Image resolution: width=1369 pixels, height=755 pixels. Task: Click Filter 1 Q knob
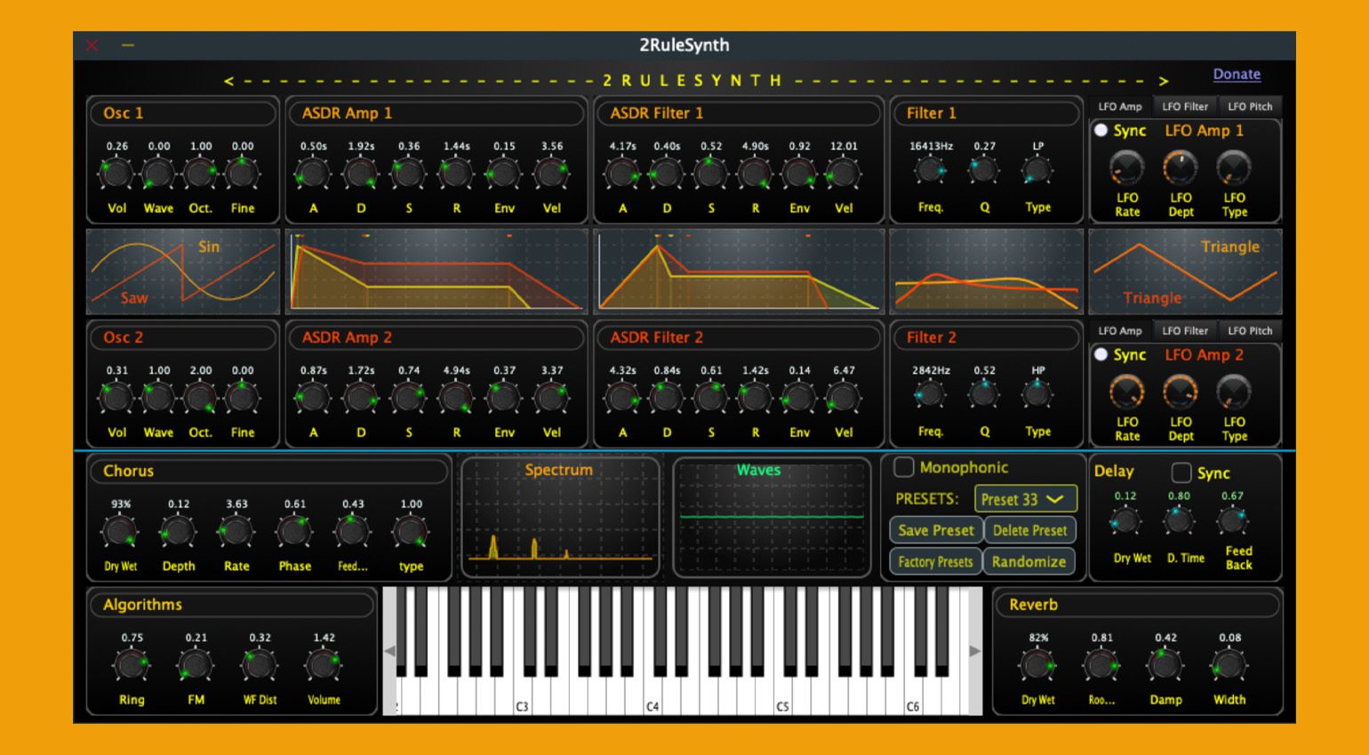984,170
